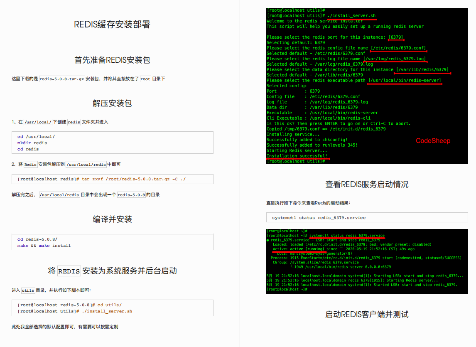The image size is (476, 347).
Task: Click terminal line 'Cli Executable : /usr/local/bin/redis-cli'
Action: [319, 118]
